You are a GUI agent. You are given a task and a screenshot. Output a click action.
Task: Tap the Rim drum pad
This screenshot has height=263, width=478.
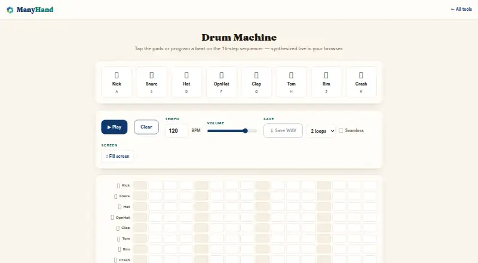(326, 82)
